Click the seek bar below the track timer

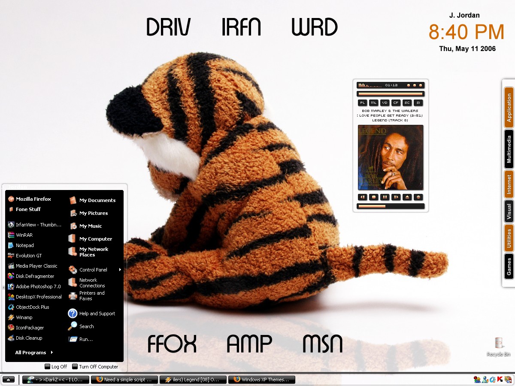(x=391, y=94)
